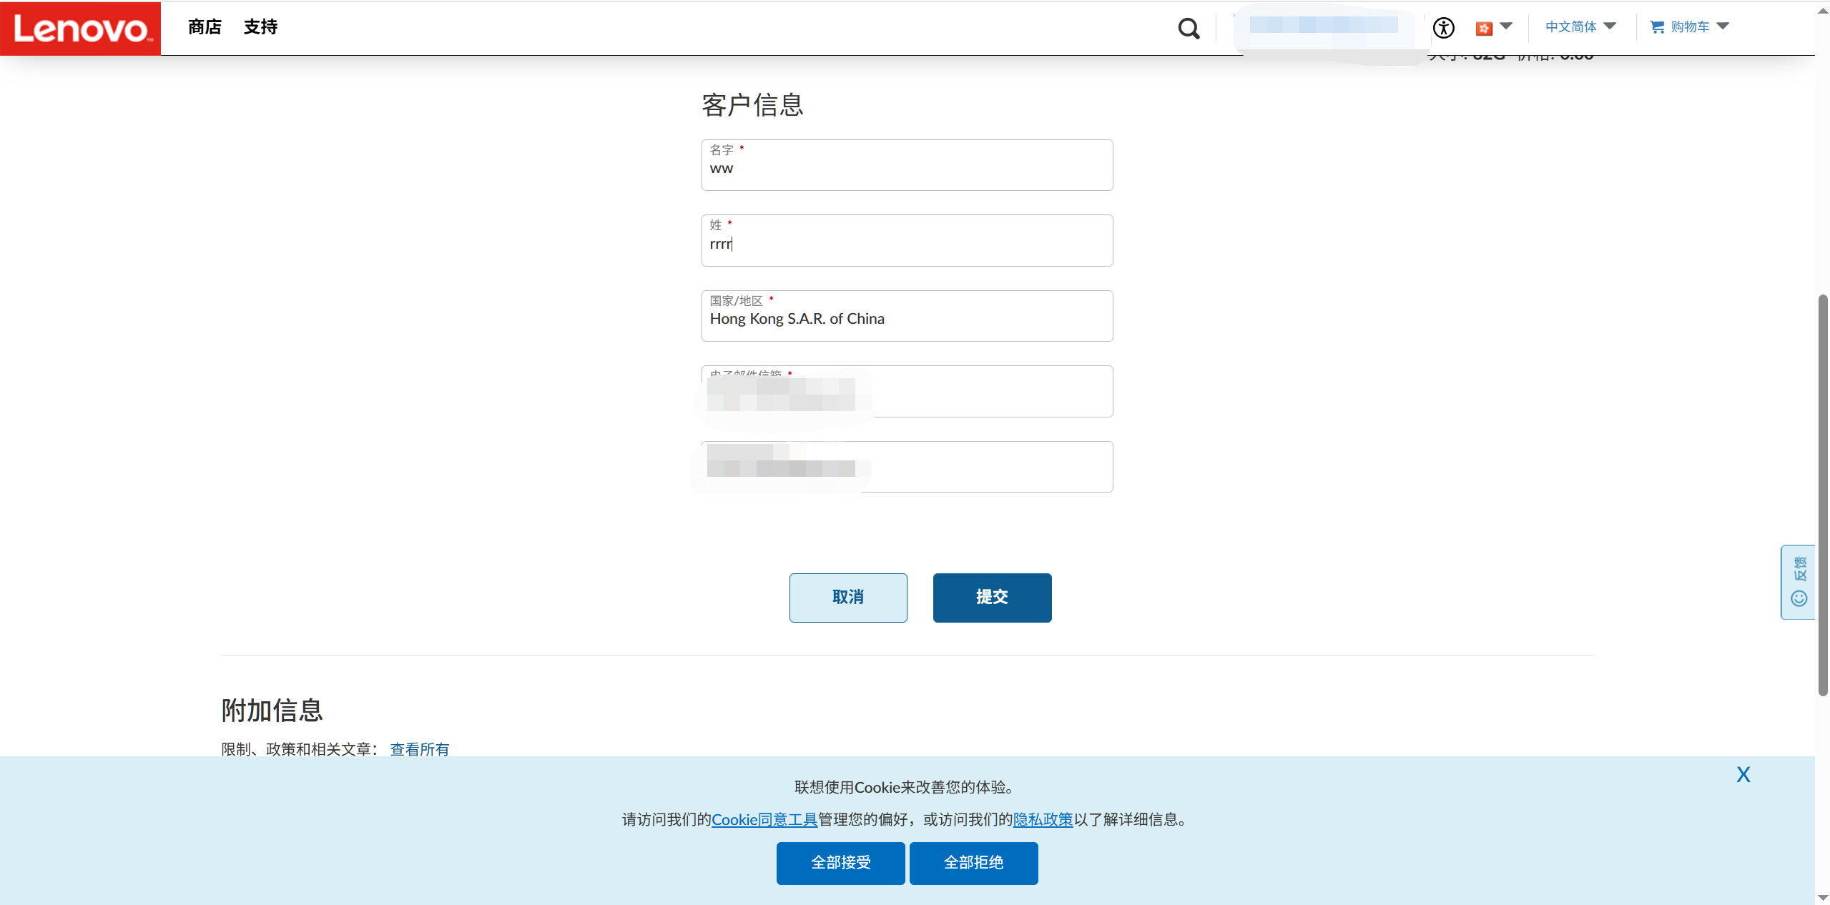
Task: Click the Lenovo logo
Action: tap(80, 29)
